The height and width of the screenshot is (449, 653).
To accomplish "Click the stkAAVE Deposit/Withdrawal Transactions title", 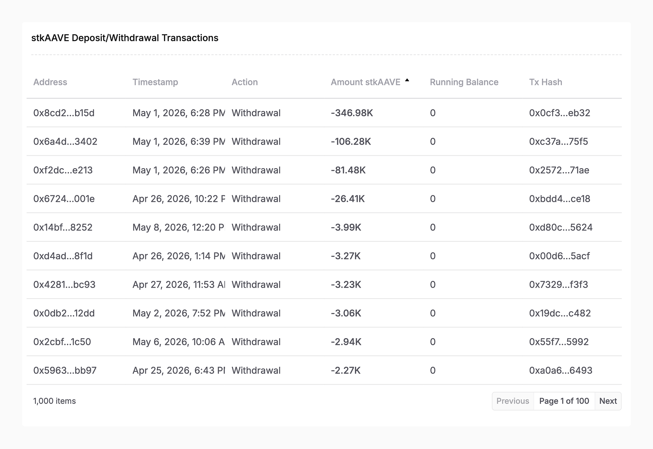I will coord(125,38).
